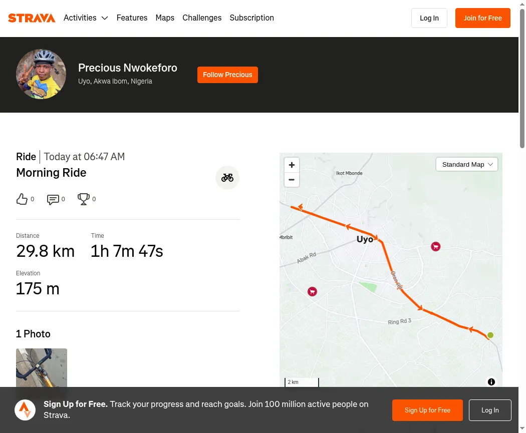The height and width of the screenshot is (433, 526).
Task: Click the Ikot Mbonde map label
Action: coord(349,173)
